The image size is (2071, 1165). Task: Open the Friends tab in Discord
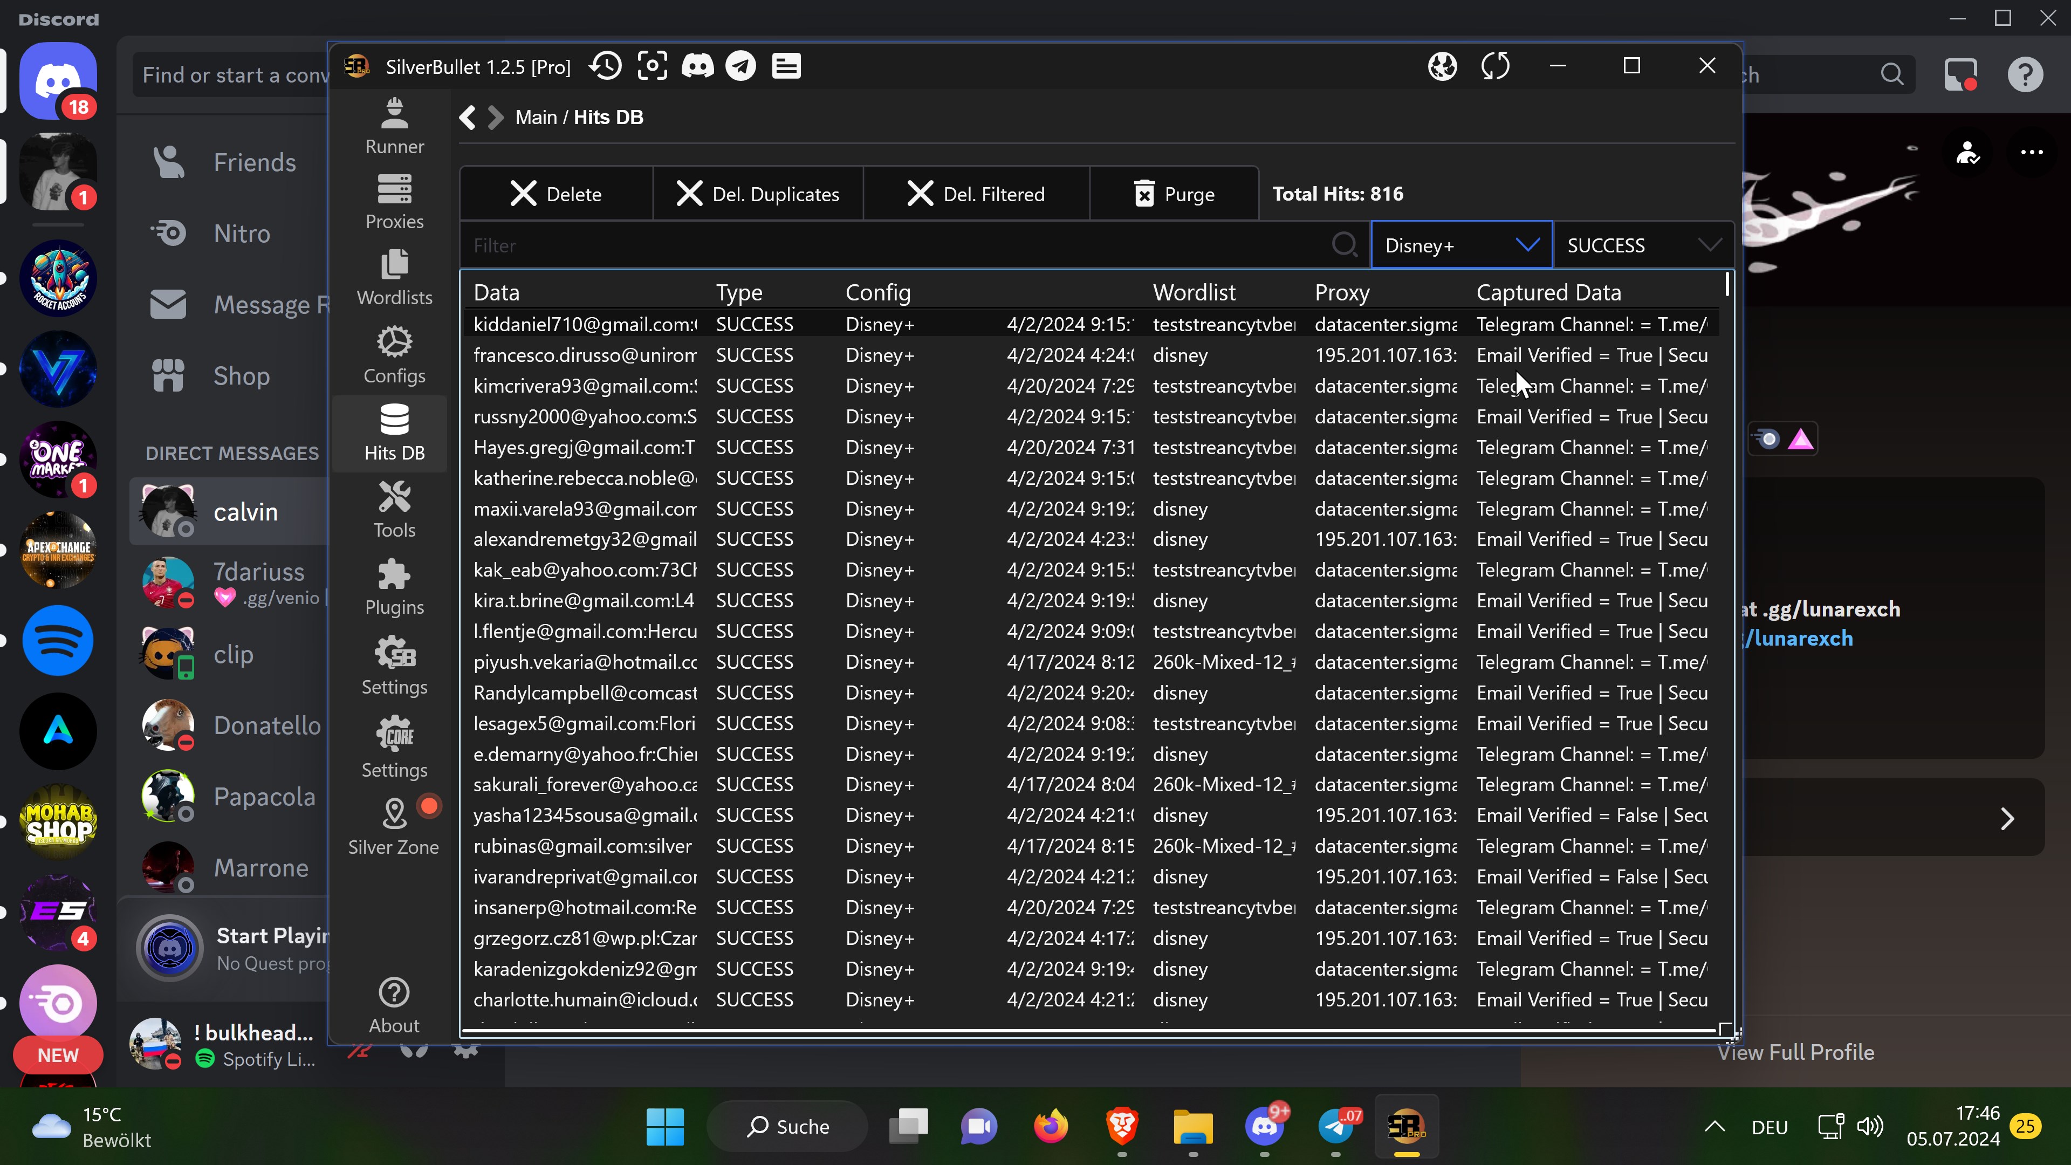tap(254, 162)
